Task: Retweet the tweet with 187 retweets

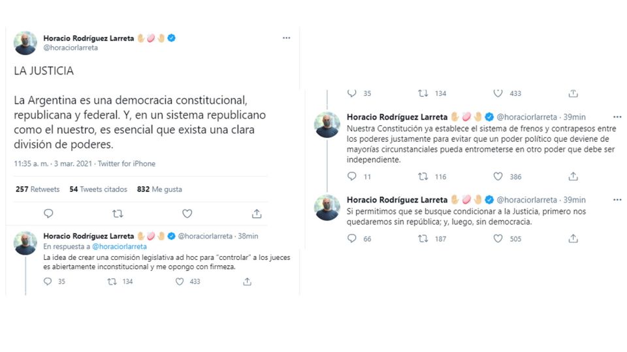Action: tap(423, 238)
